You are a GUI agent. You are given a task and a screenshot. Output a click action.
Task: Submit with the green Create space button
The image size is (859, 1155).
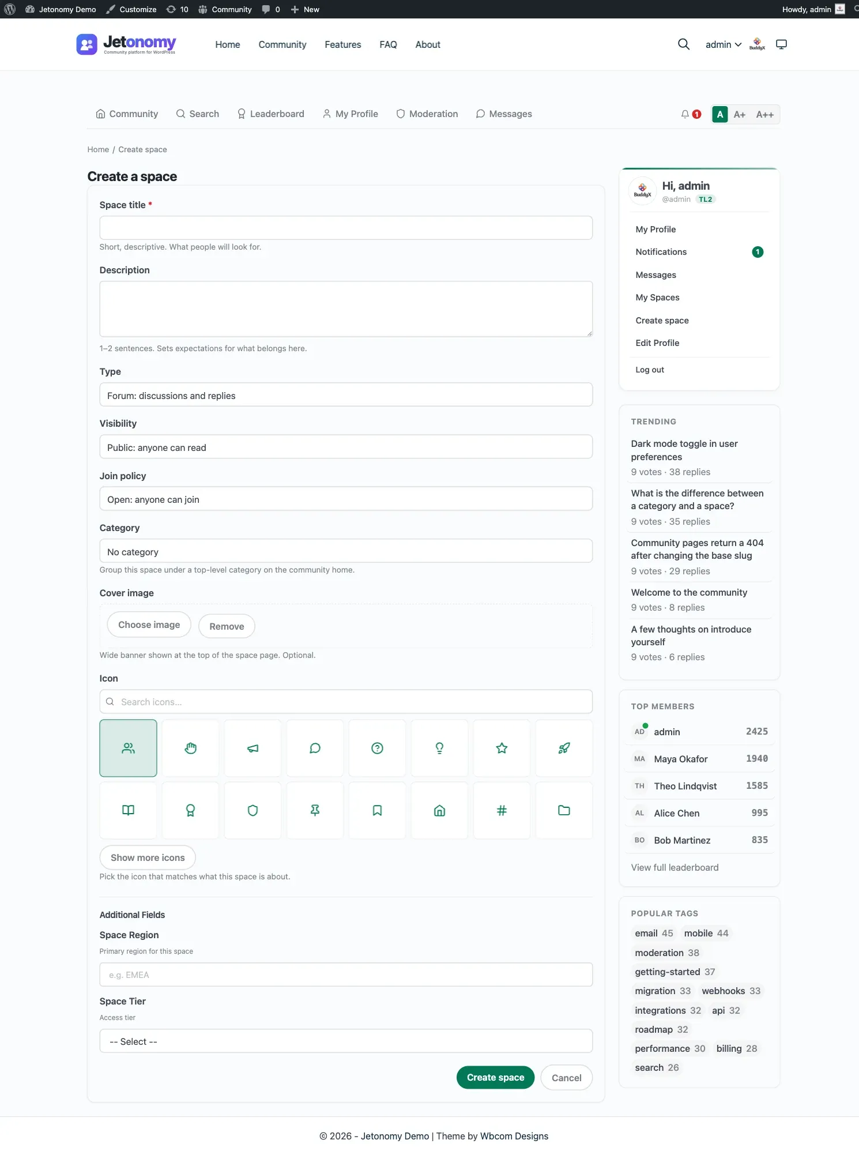[496, 1077]
